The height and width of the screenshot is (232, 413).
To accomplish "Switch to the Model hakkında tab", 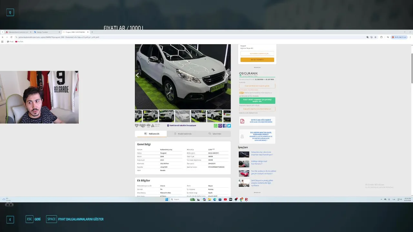I will click(183, 134).
